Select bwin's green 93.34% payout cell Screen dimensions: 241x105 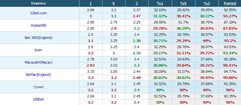pos(230,53)
